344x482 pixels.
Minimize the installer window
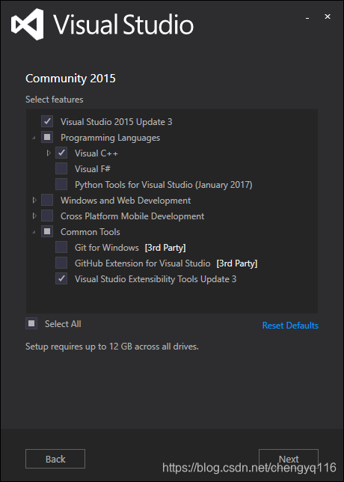(x=307, y=18)
